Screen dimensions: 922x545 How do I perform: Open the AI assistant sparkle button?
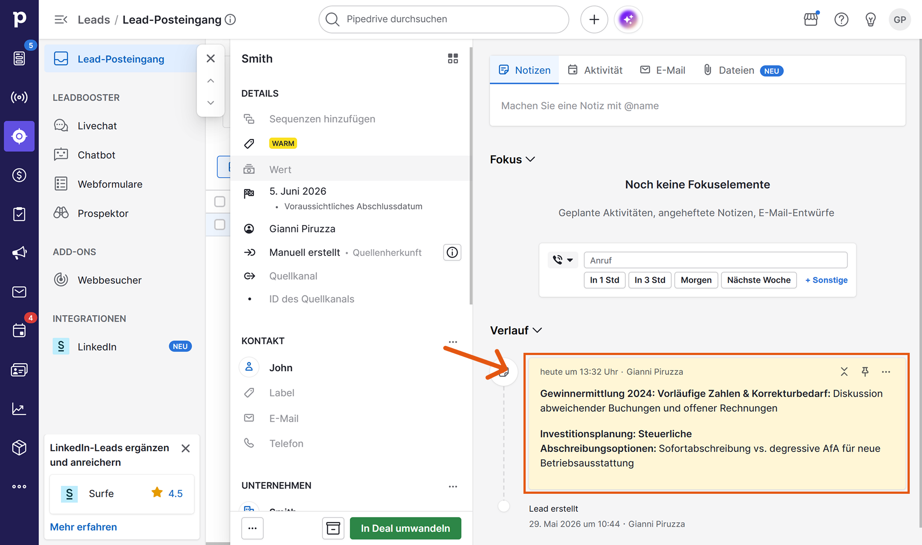tap(628, 19)
